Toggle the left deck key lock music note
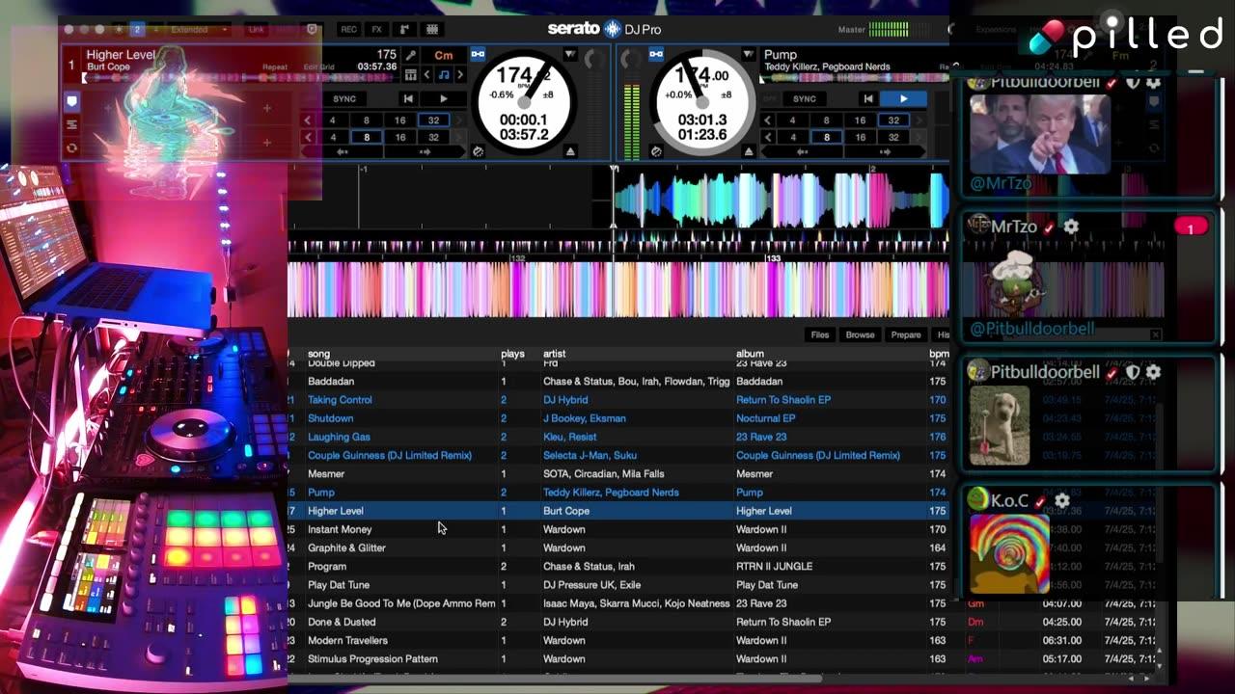The height and width of the screenshot is (694, 1235). point(444,74)
